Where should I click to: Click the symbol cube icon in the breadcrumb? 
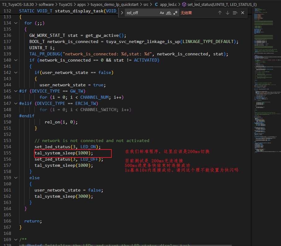click(184, 4)
